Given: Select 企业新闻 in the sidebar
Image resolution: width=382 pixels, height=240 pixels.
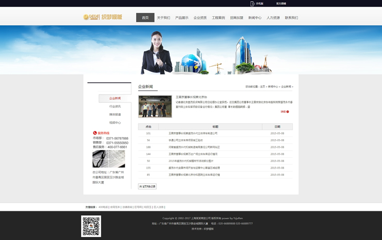Looking at the screenshot, I should click(115, 98).
